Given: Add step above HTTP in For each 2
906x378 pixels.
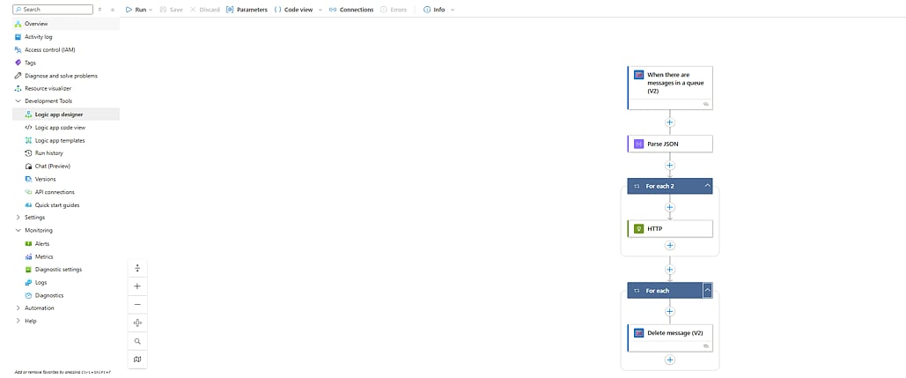Looking at the screenshot, I should (x=670, y=207).
